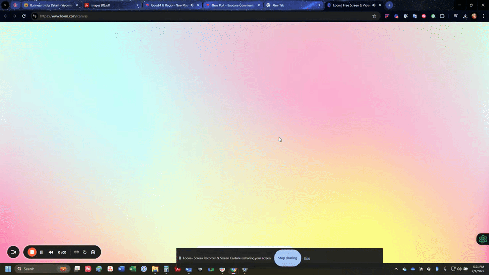Screen dimensions: 489x275
Task: Open the tab search dropdown arrow
Action: (5, 5)
